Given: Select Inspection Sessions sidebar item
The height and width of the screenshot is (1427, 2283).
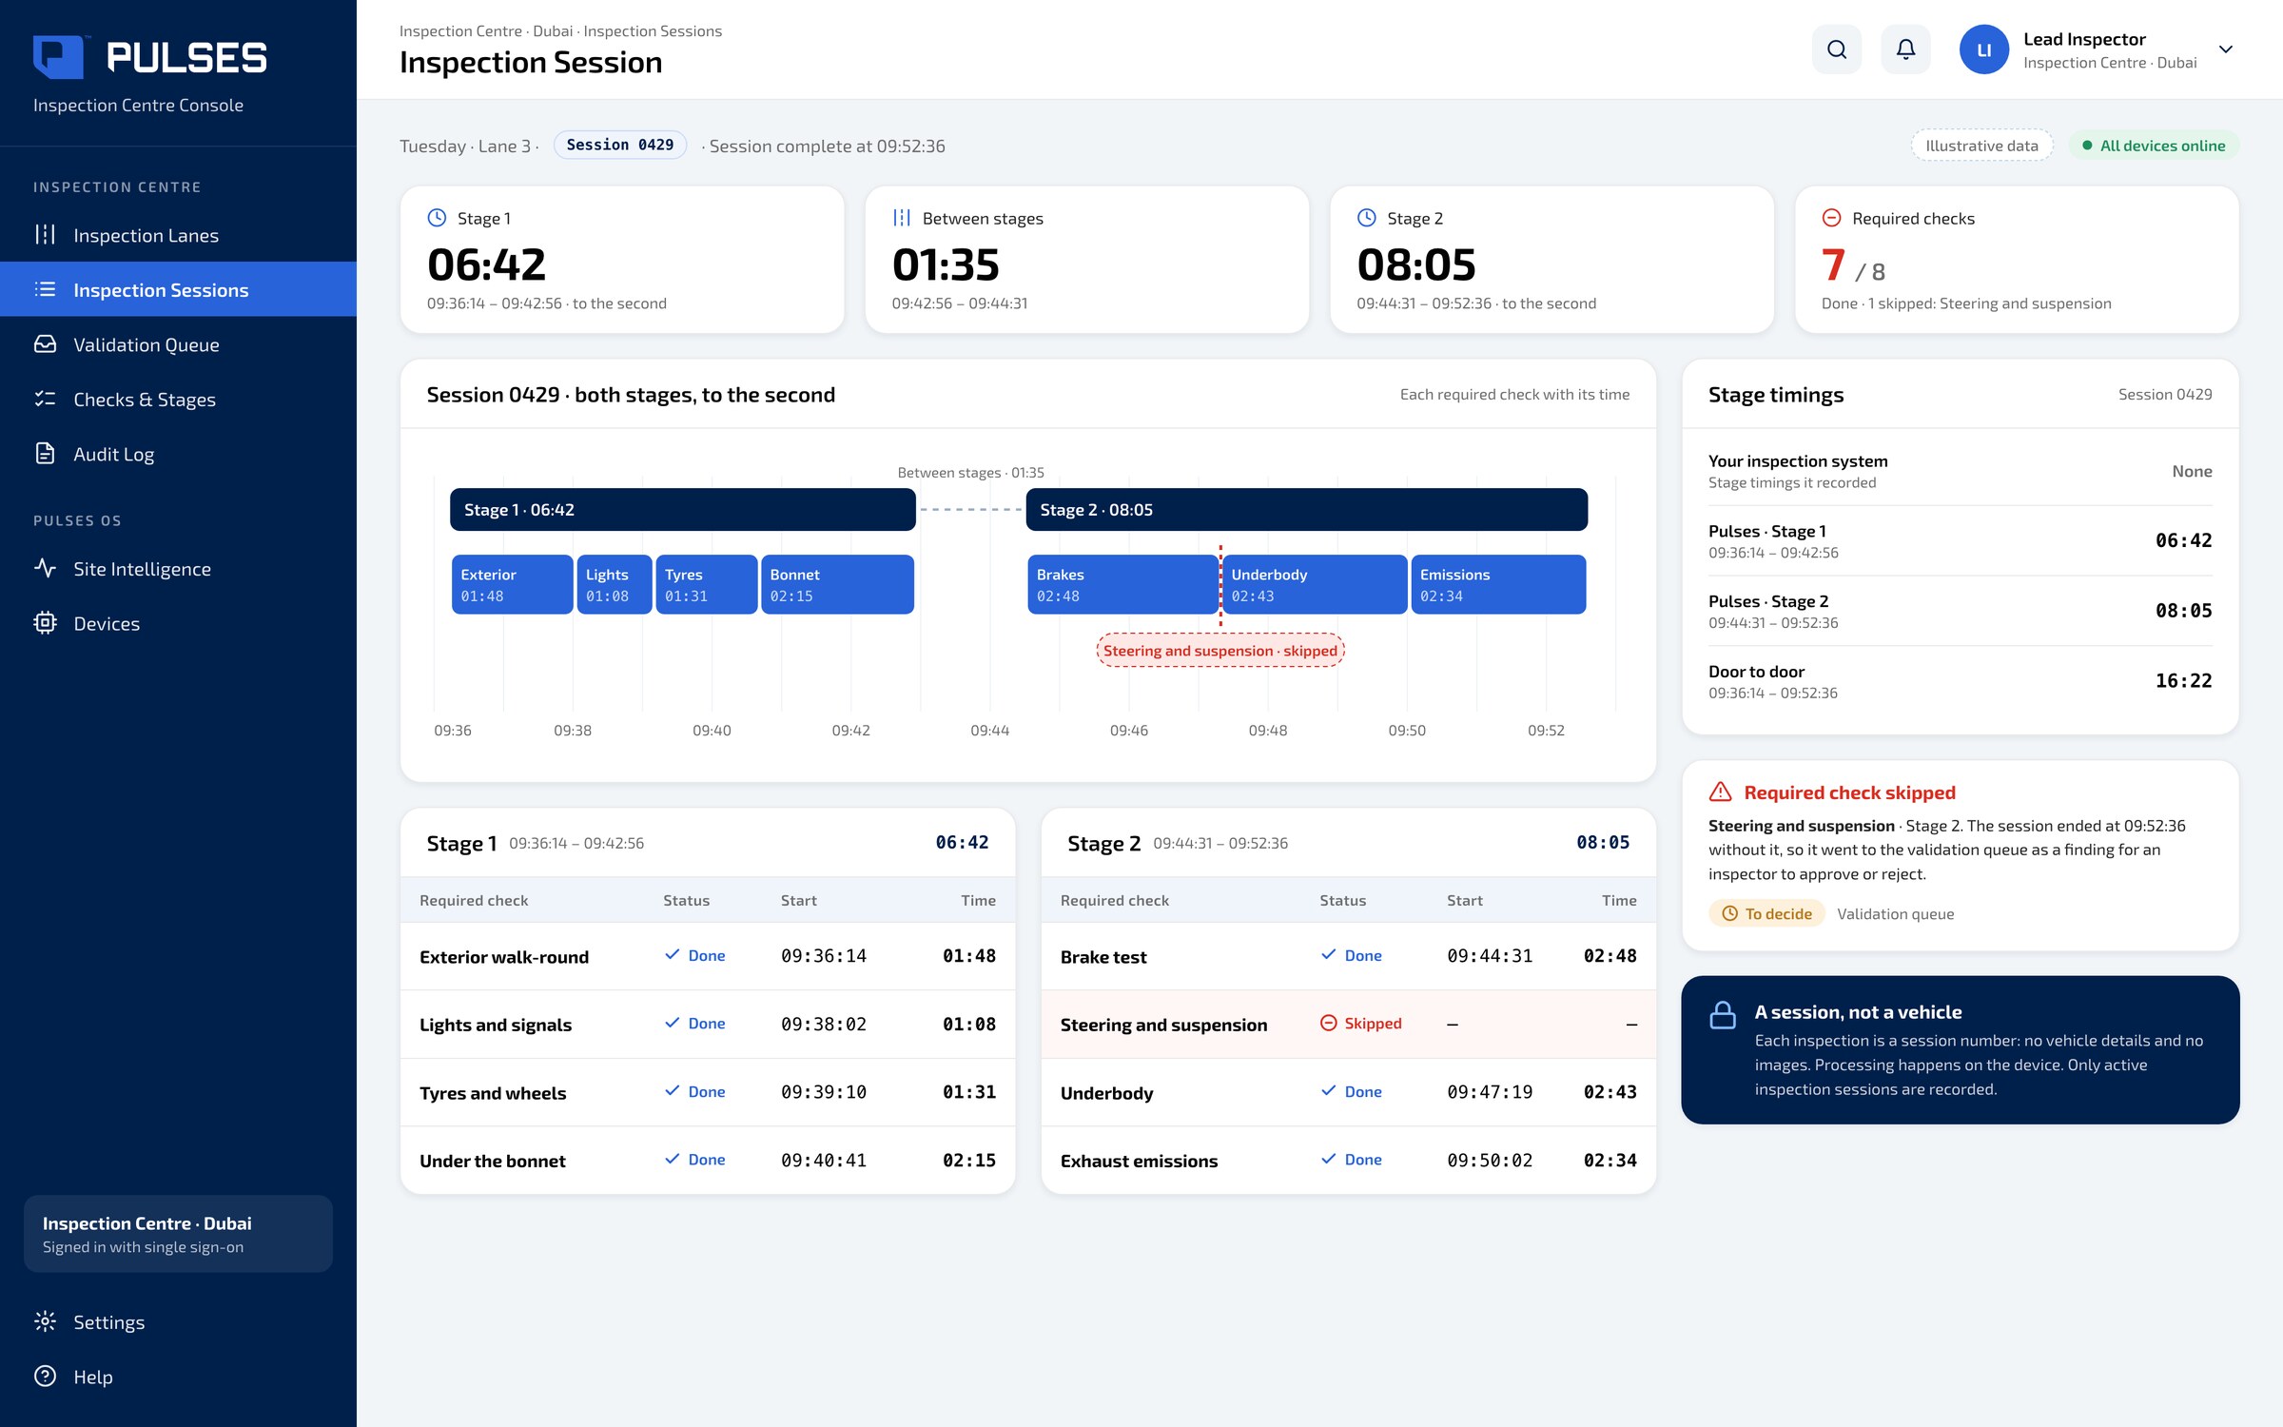Looking at the screenshot, I should (178, 289).
